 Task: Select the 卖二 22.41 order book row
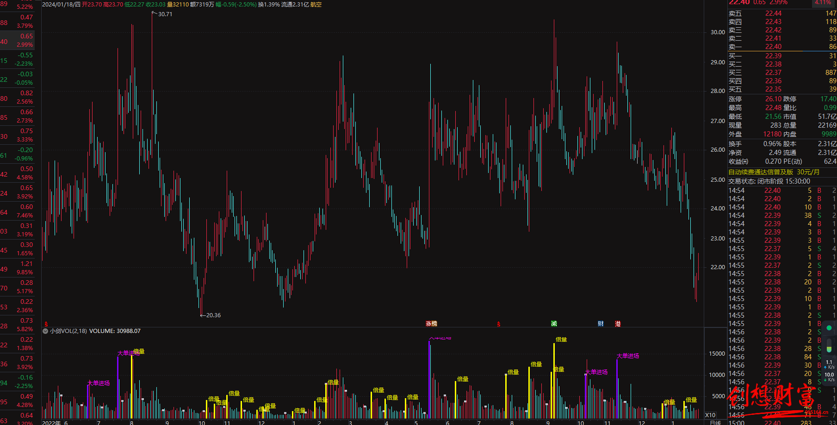(x=782, y=38)
